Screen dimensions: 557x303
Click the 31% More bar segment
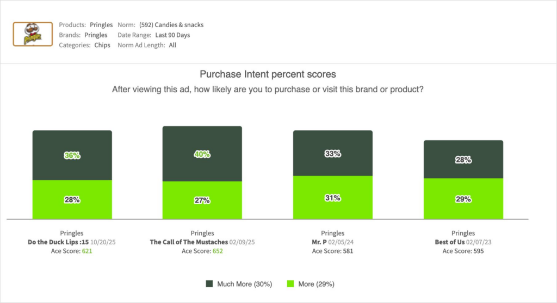pyautogui.click(x=333, y=198)
